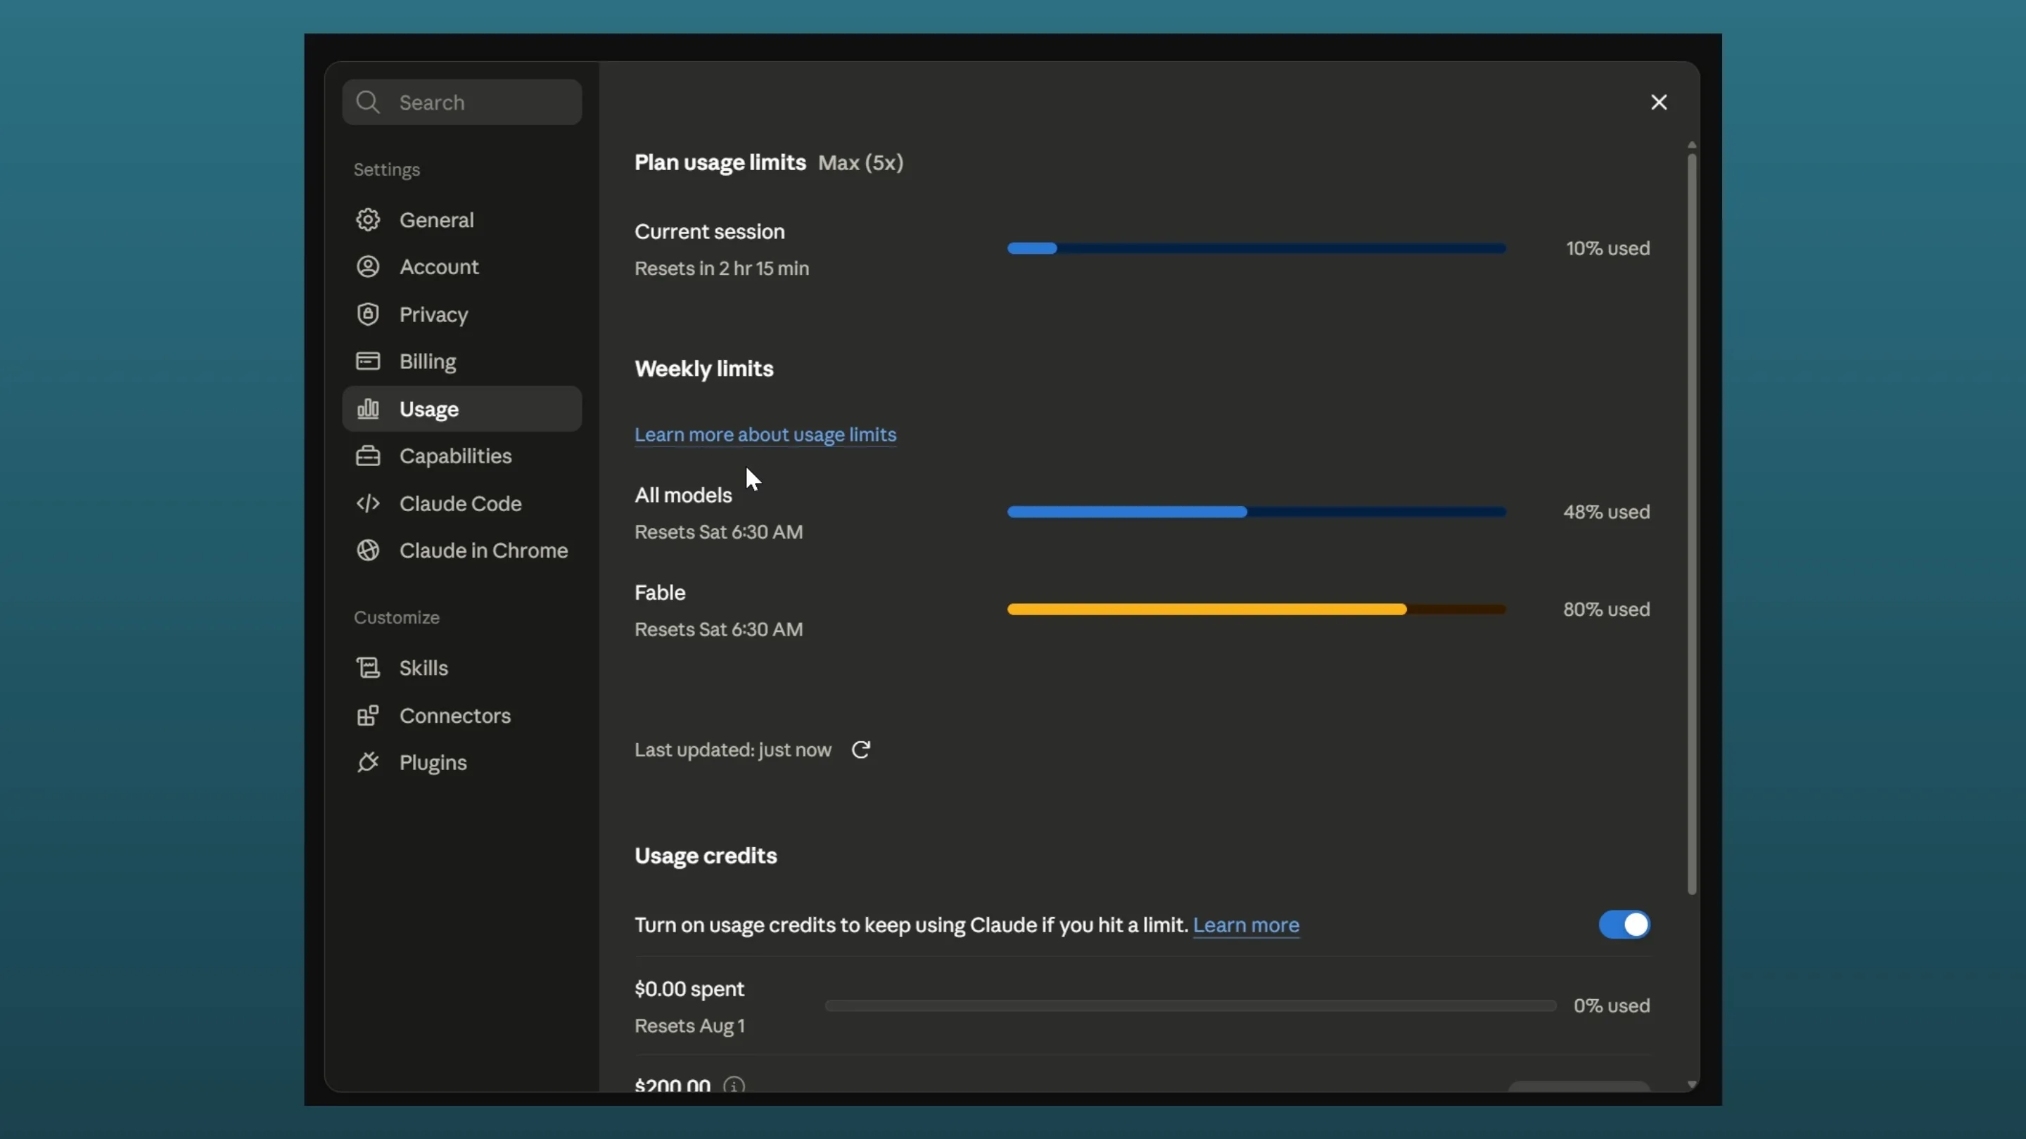
Task: Click the Plugins plug icon
Action: click(367, 762)
